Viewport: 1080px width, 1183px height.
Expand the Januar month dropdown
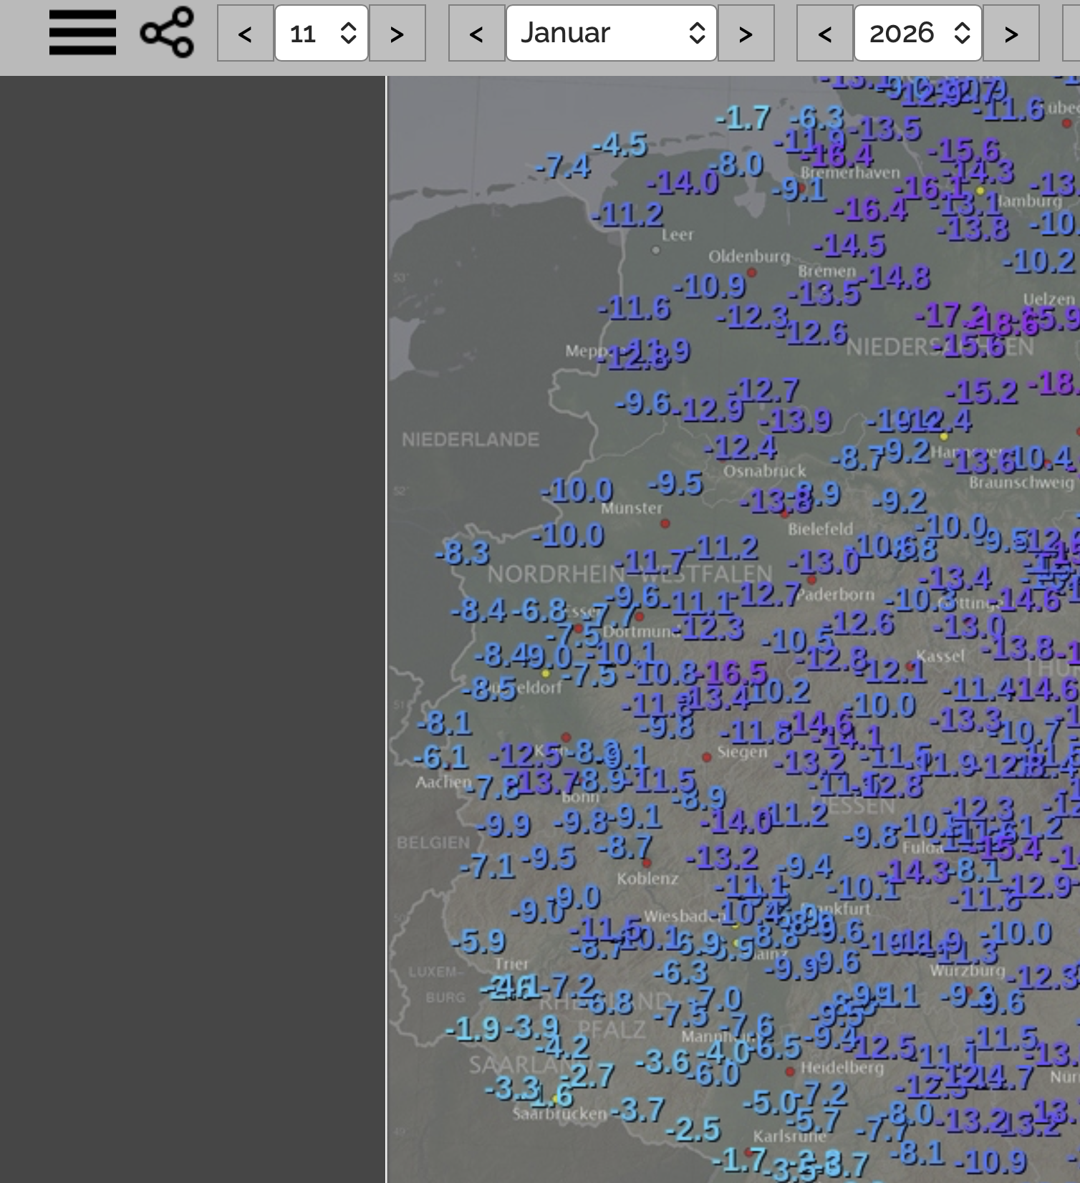point(612,33)
